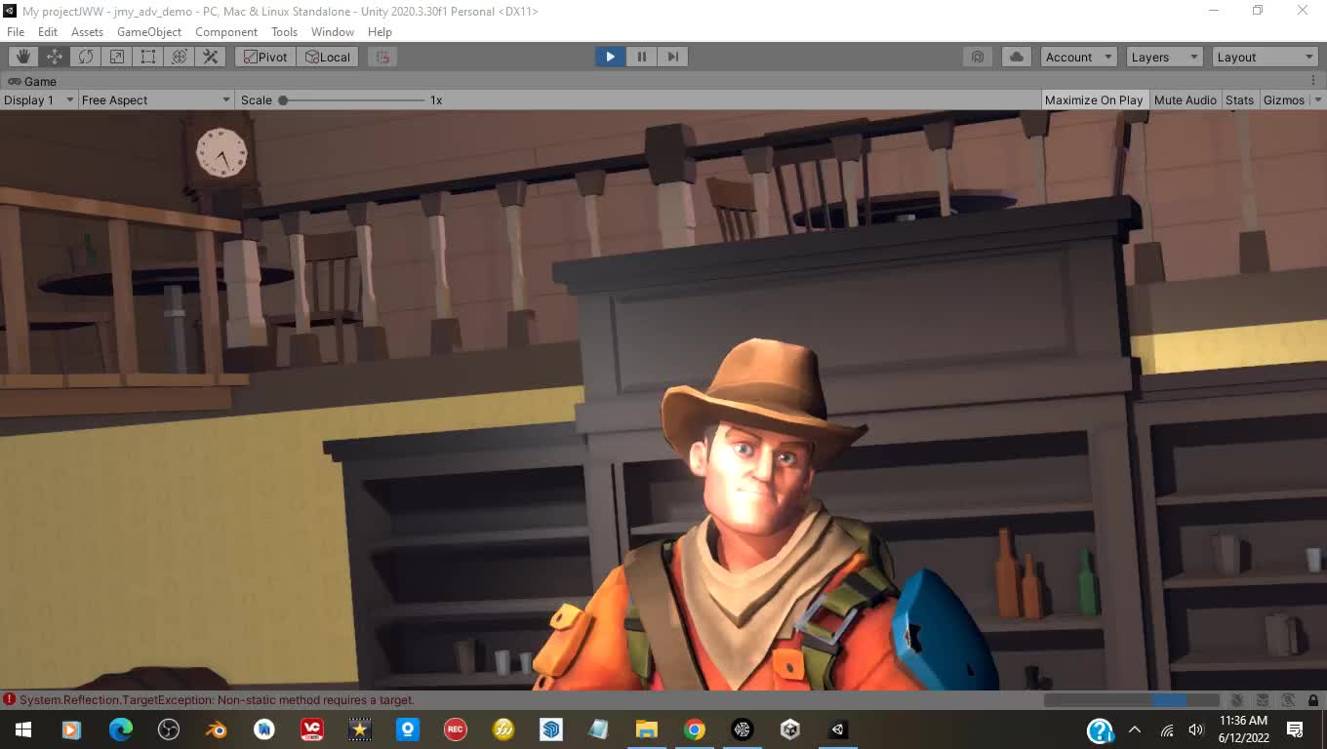Open OBS Studio from the taskbar
1327x749 pixels.
[168, 729]
